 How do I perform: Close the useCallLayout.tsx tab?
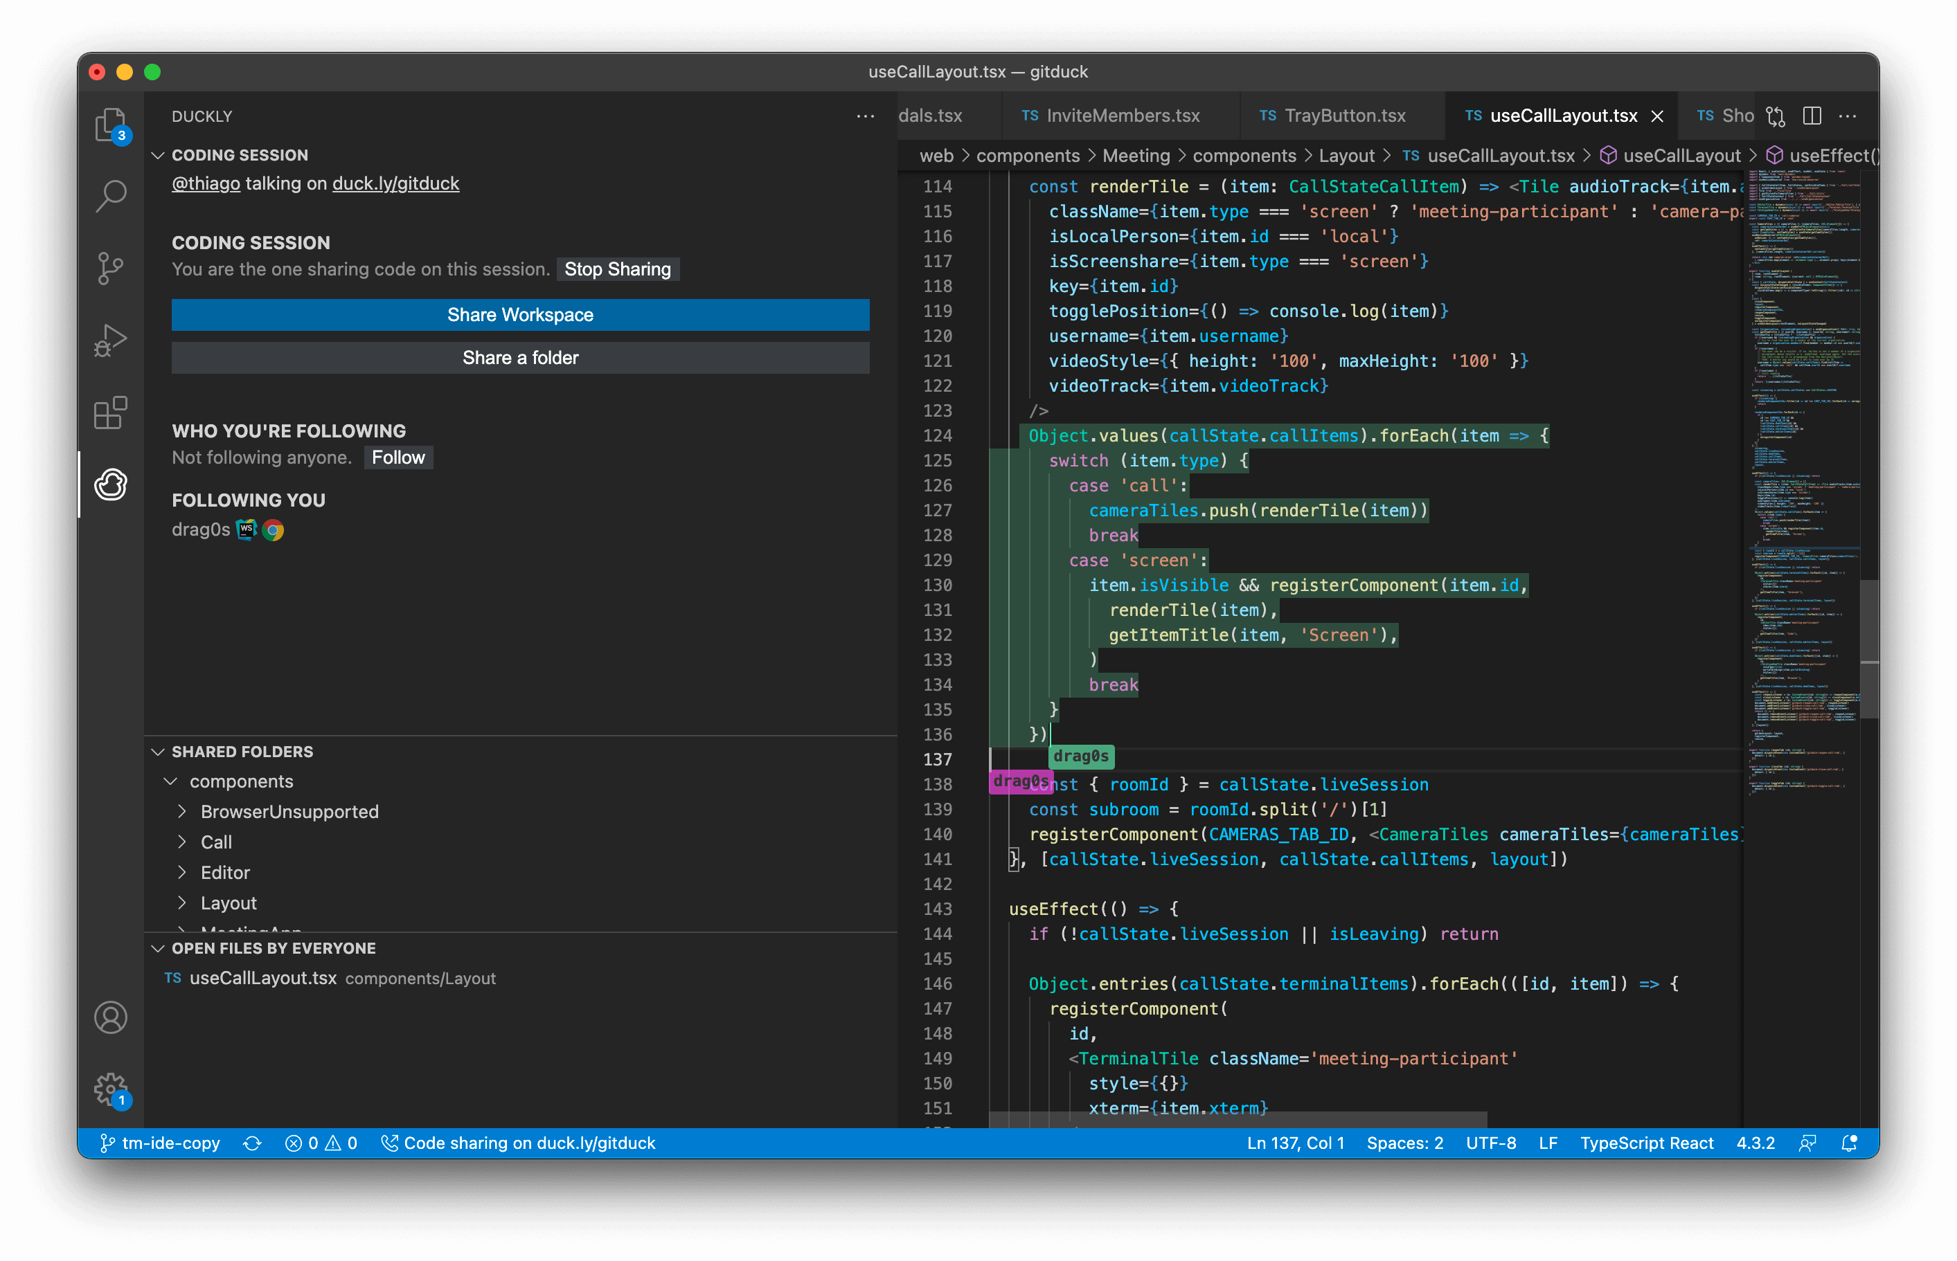click(x=1657, y=116)
